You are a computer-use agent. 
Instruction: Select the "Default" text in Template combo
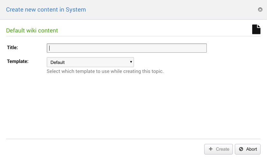point(58,62)
